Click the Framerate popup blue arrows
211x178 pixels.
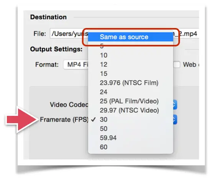175,119
